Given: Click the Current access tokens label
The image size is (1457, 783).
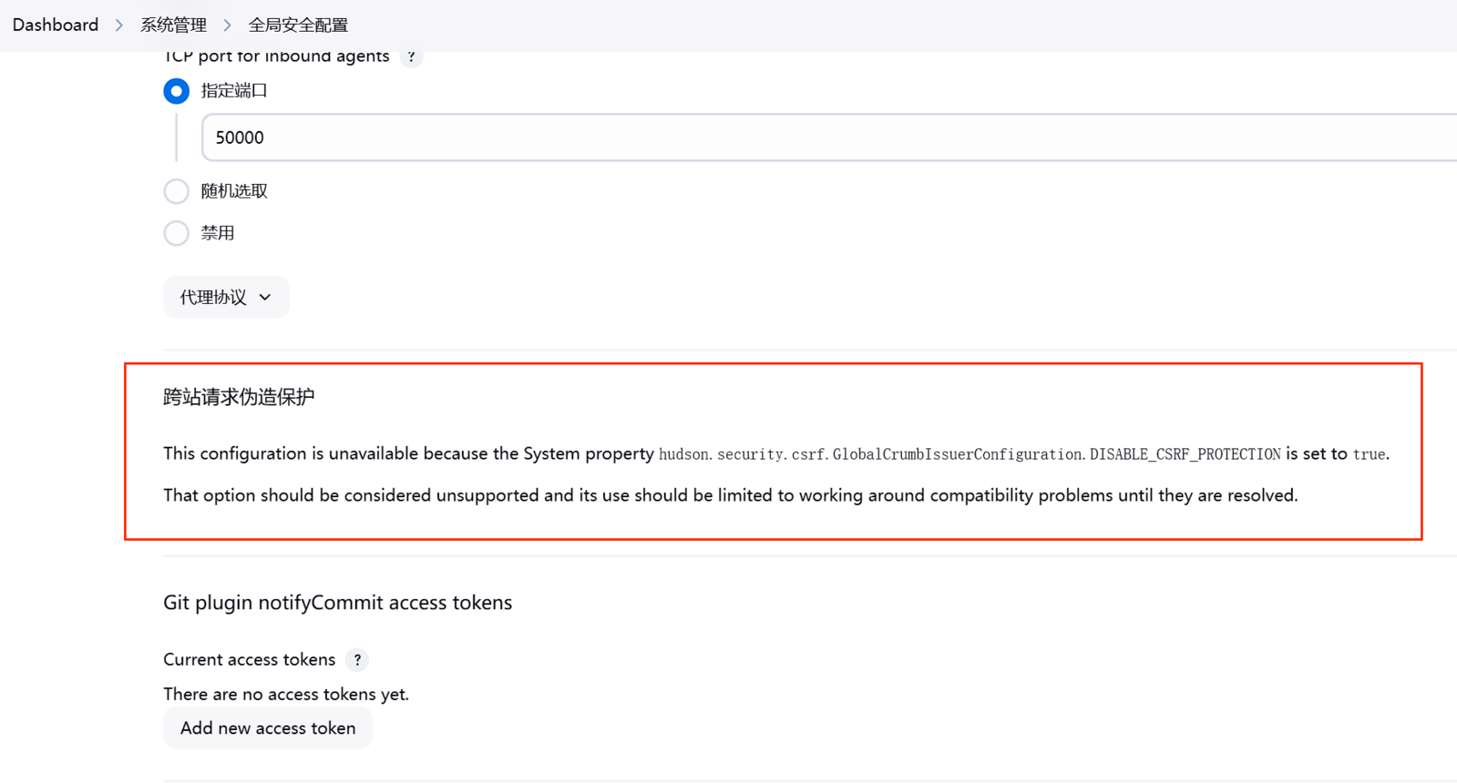Looking at the screenshot, I should pos(250,659).
